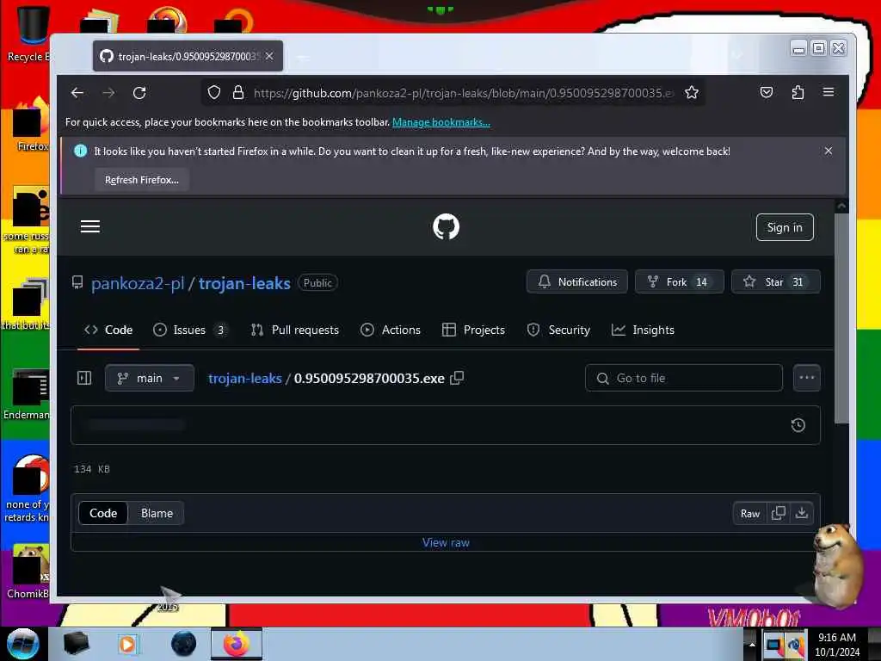Focus the Go to file search field
The image size is (881, 661).
684,378
